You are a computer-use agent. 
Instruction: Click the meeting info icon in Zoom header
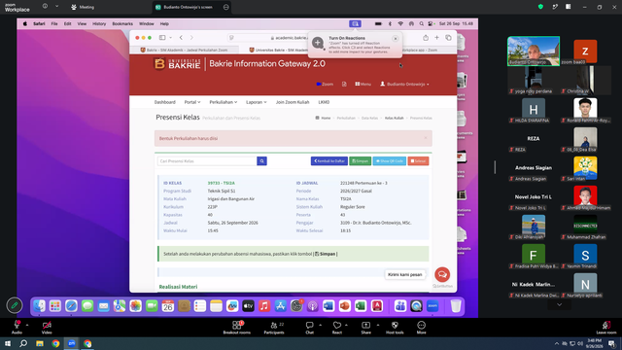45,7
